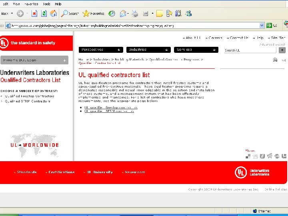Viewport: 288px width, 216px height.
Task: Click the UL Worldwide map graphic
Action: pyautogui.click(x=34, y=145)
